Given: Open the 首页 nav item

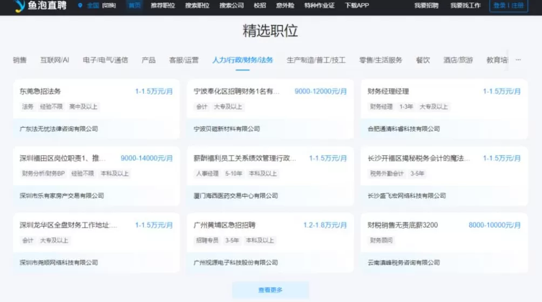Looking at the screenshot, I should click(x=134, y=5).
